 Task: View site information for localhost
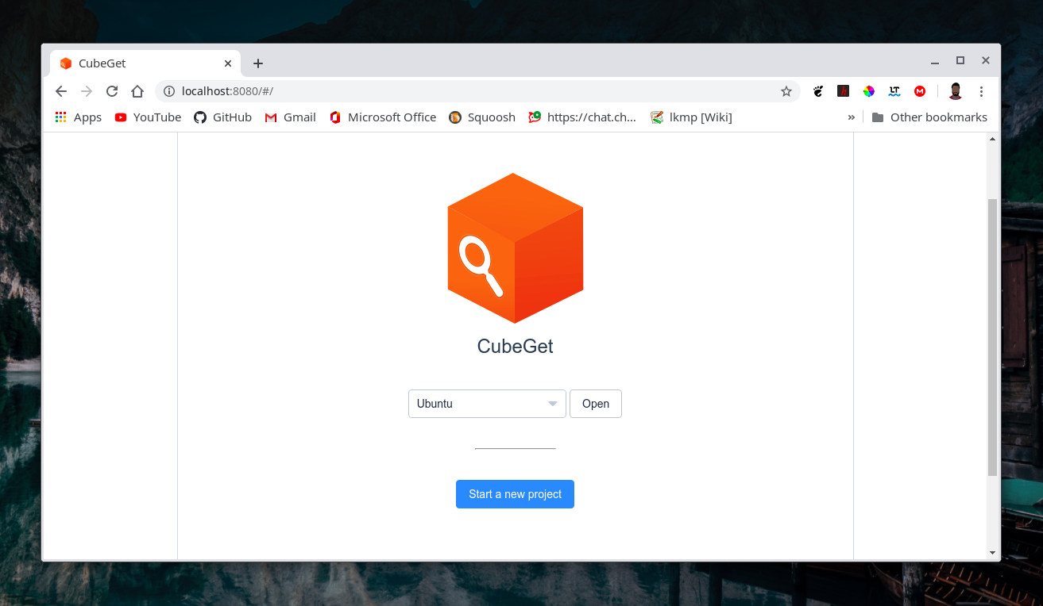pyautogui.click(x=168, y=91)
